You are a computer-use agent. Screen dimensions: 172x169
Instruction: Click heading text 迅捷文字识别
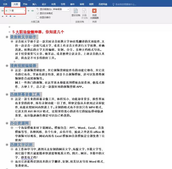tap(21, 145)
